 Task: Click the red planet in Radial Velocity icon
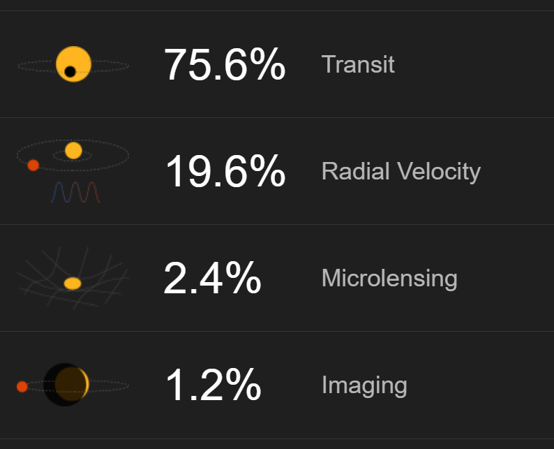point(33,165)
